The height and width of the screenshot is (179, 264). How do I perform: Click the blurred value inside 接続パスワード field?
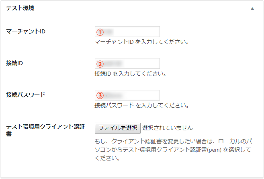114,96
